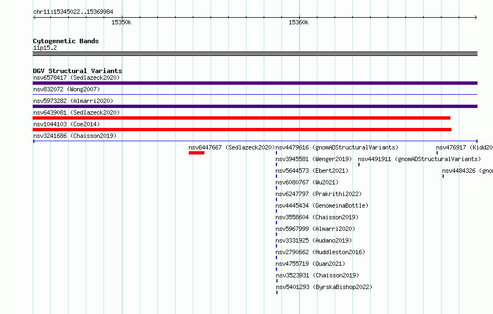Open the nsv4445434 (GenomeinaBottle) label
This screenshot has width=493, height=314.
click(322, 205)
